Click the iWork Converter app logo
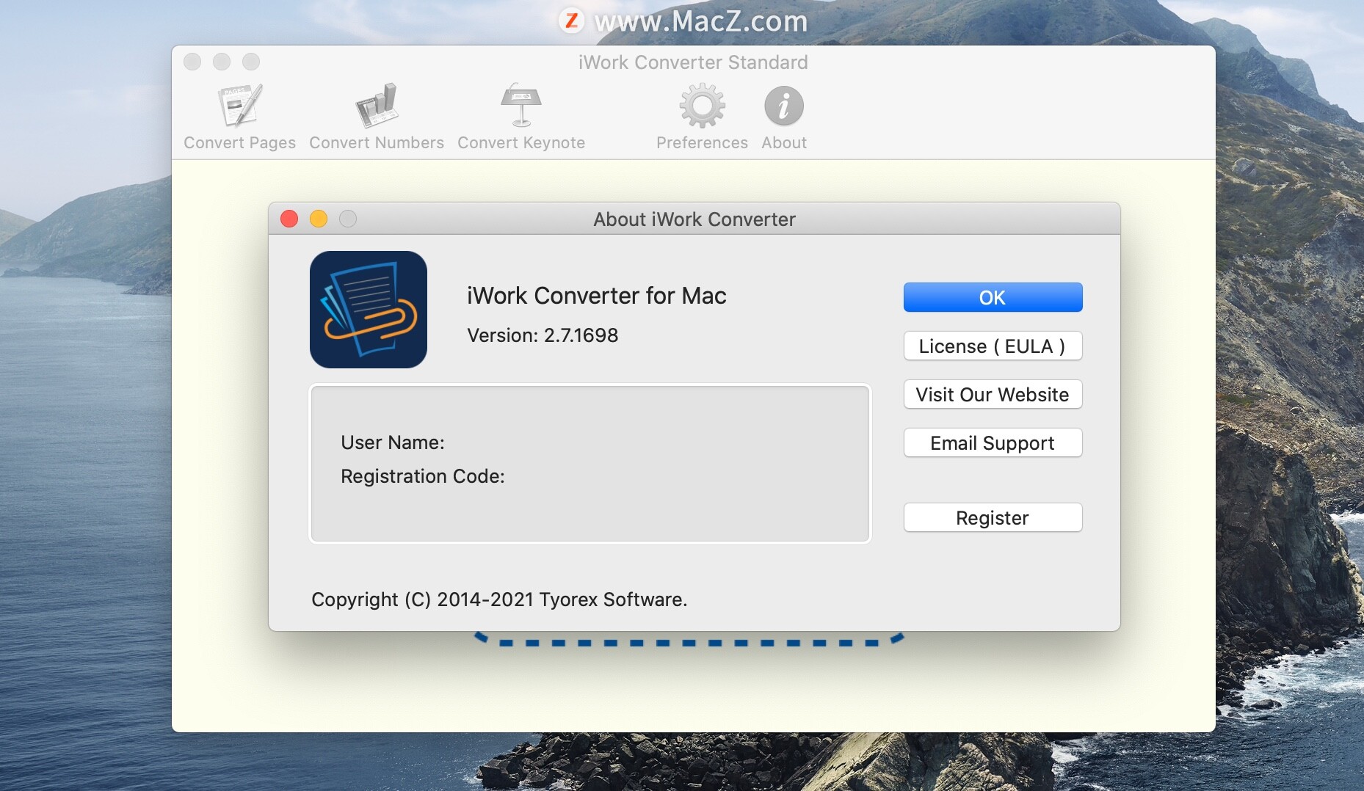The image size is (1364, 791). click(x=369, y=310)
